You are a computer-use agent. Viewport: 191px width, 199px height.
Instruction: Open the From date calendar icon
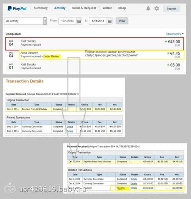point(79,21)
